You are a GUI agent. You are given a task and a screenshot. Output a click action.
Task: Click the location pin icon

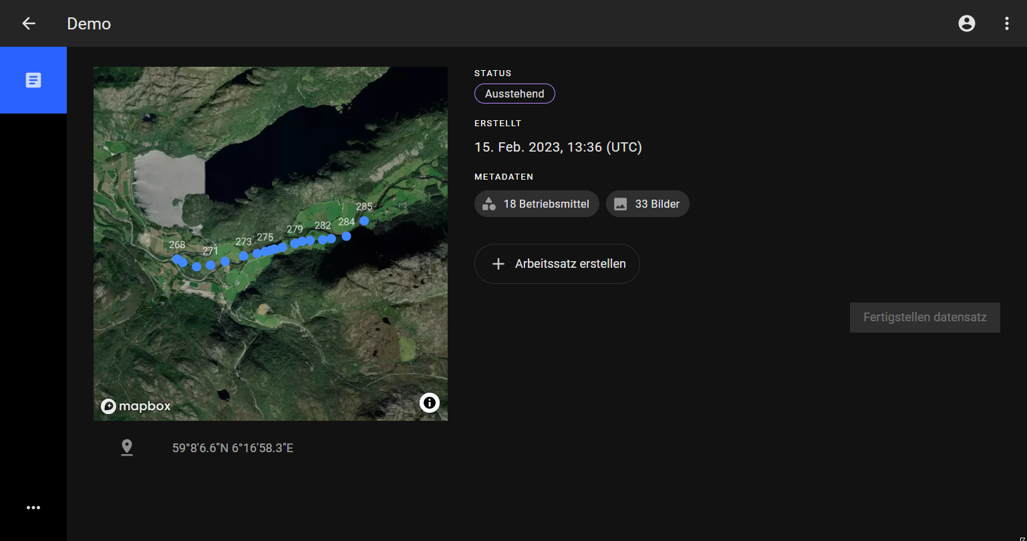coord(127,447)
